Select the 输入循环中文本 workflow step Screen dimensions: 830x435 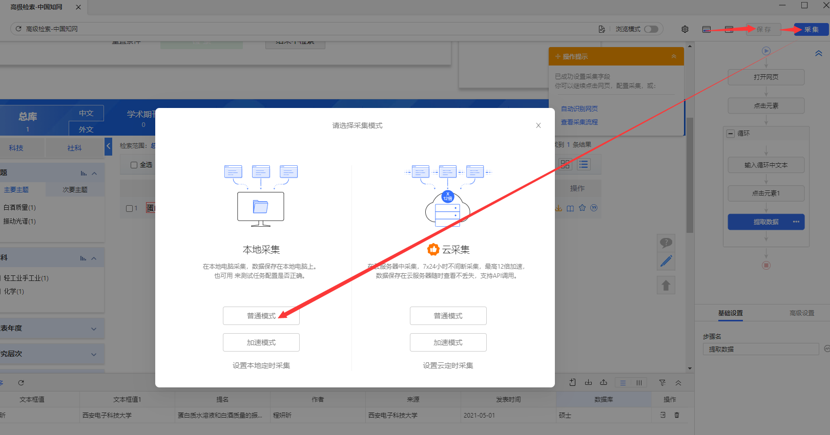[766, 165]
